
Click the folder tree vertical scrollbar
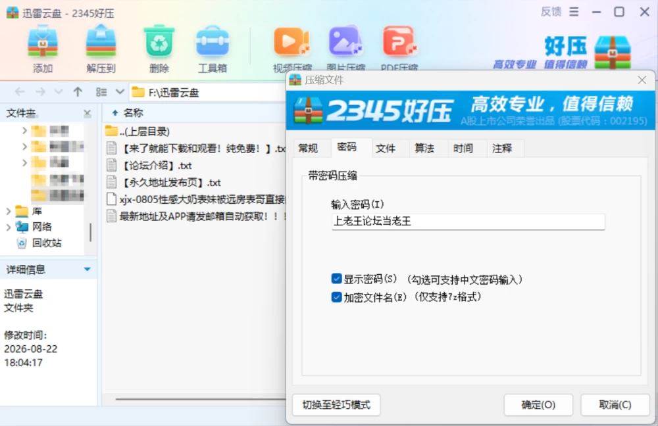point(90,232)
